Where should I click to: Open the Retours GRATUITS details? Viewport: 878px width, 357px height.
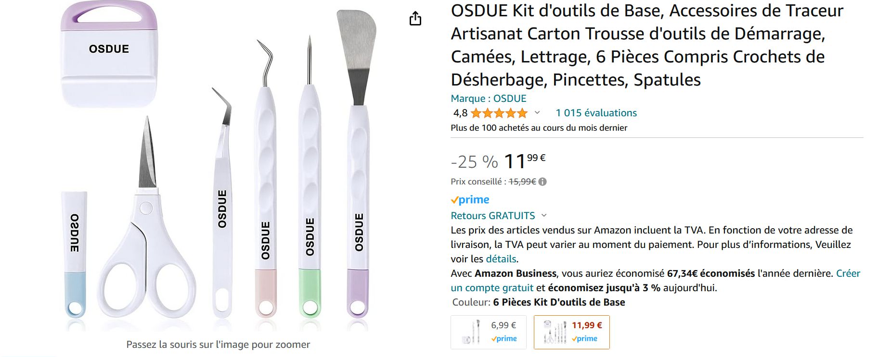point(493,216)
